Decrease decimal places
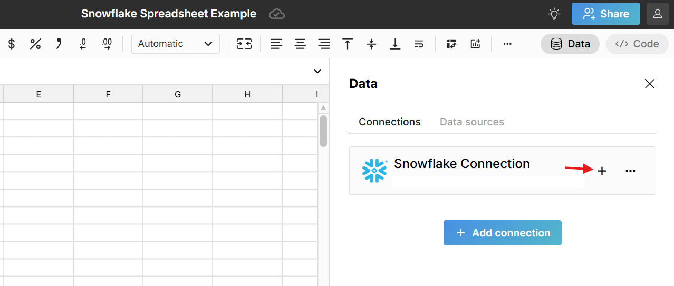This screenshot has height=286, width=674. tap(83, 44)
